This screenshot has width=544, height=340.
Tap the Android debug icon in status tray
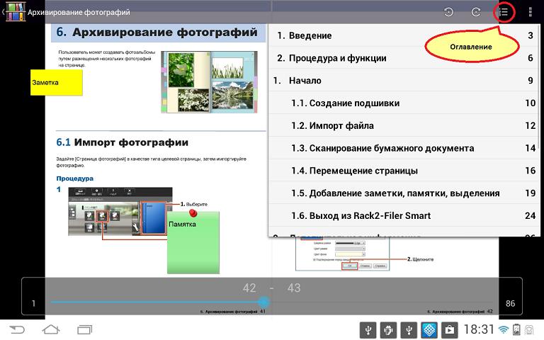pyautogui.click(x=388, y=330)
